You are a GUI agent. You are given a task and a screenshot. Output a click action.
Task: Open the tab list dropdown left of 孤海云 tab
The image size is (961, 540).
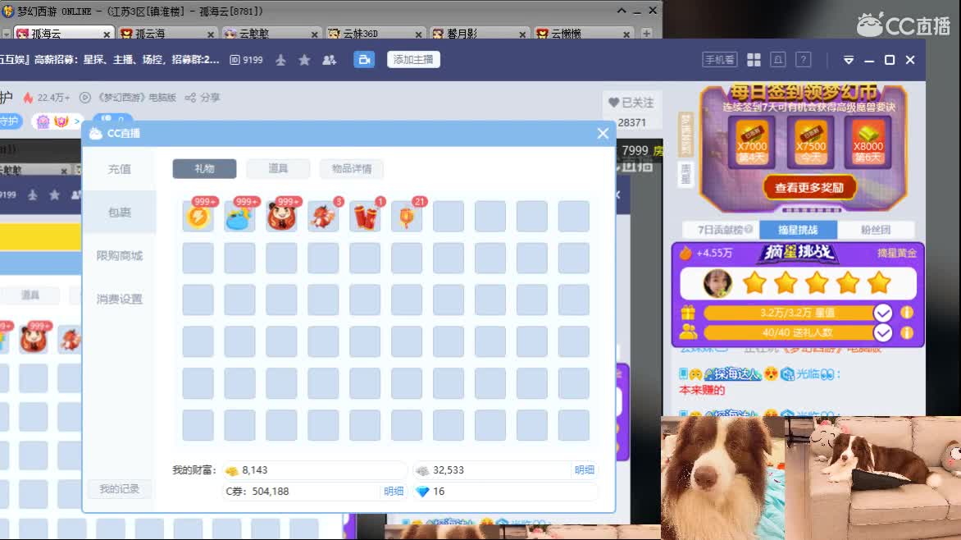[6, 34]
